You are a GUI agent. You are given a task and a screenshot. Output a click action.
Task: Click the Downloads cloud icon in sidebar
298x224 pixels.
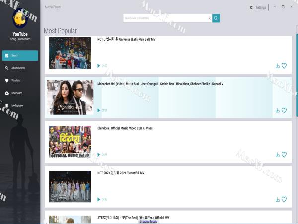point(7,93)
